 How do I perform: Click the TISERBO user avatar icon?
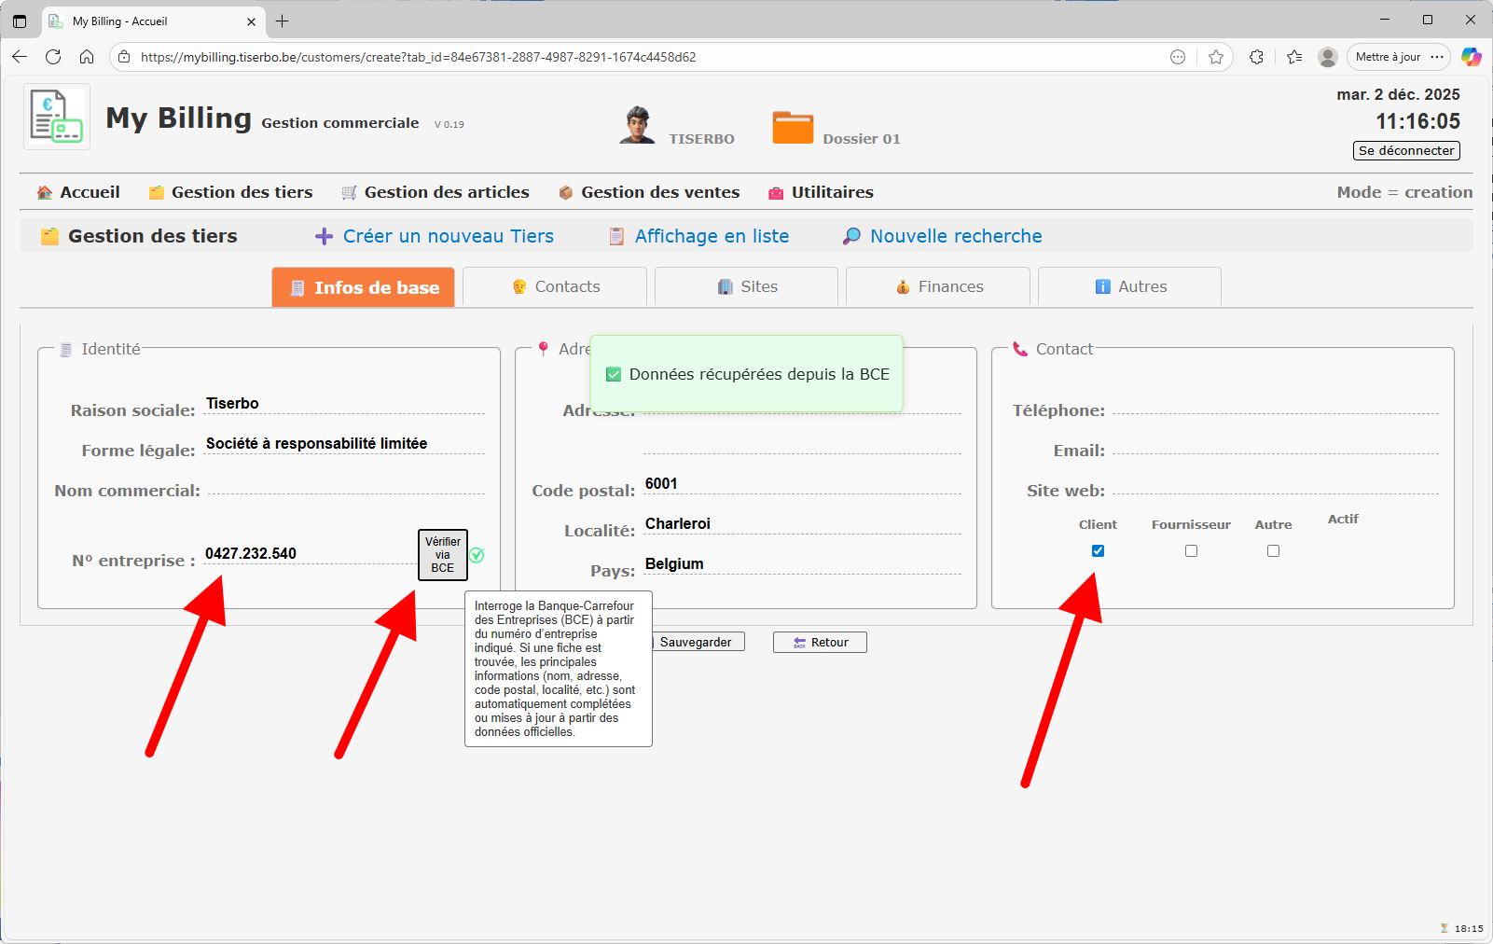(x=637, y=125)
